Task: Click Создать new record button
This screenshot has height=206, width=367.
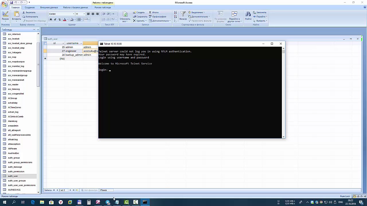Action: 139,12
